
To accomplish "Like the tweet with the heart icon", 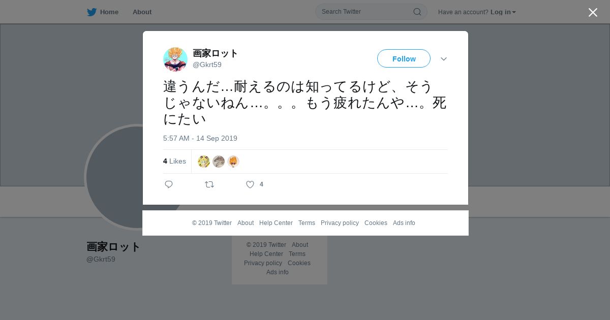I will tap(250, 184).
